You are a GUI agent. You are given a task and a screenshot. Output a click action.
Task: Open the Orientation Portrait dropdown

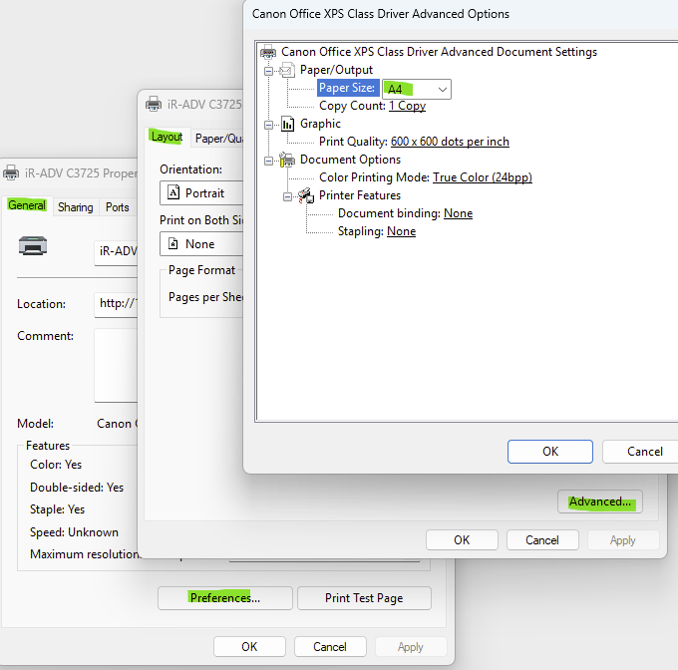(x=201, y=193)
